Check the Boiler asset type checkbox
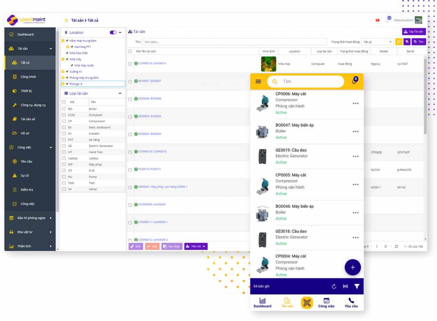437x321 pixels. 64,109
